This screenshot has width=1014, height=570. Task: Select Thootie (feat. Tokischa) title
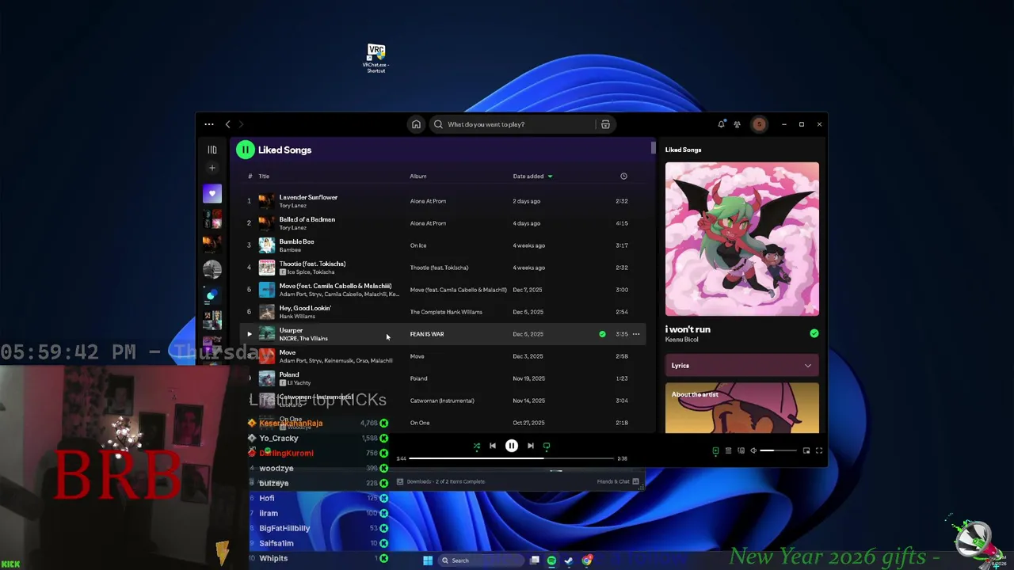tap(312, 264)
